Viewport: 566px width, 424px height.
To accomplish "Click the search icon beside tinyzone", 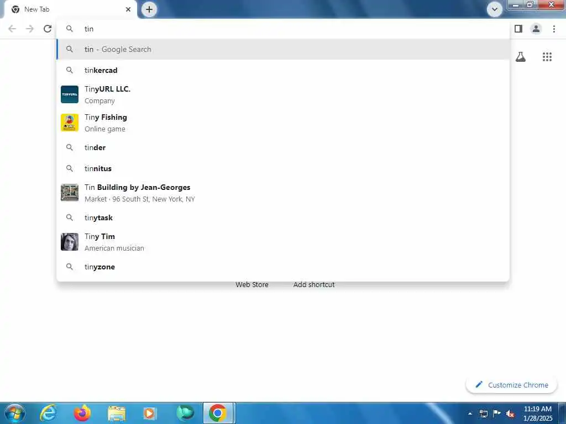I will [x=70, y=267].
